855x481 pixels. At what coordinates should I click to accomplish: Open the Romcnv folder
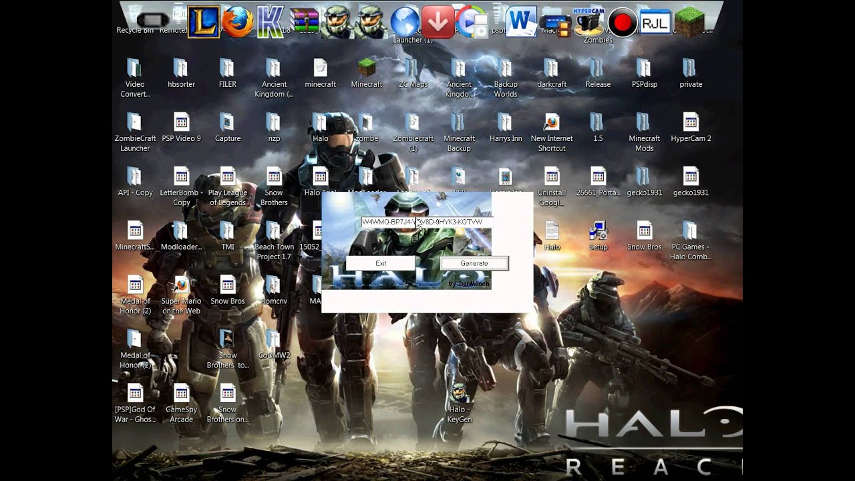(274, 290)
